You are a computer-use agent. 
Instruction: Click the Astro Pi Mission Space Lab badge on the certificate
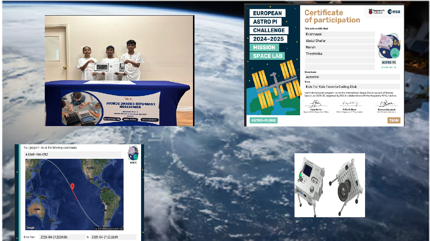pos(389,51)
